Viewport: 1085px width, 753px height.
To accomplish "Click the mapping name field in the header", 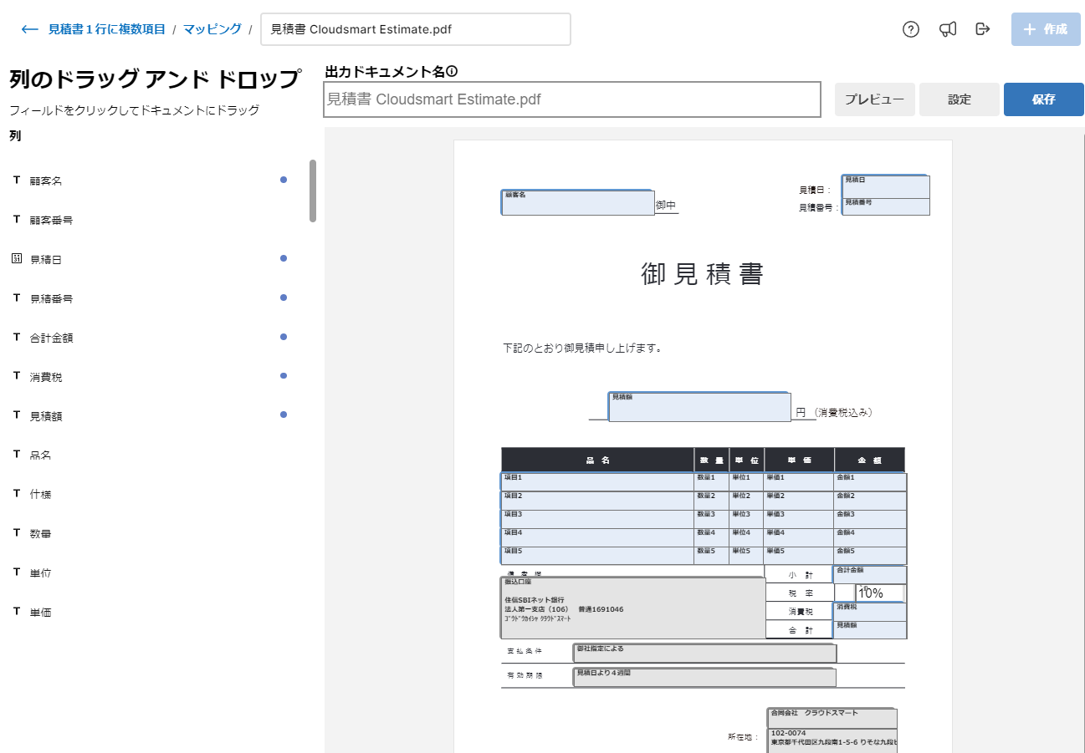I will (x=416, y=29).
